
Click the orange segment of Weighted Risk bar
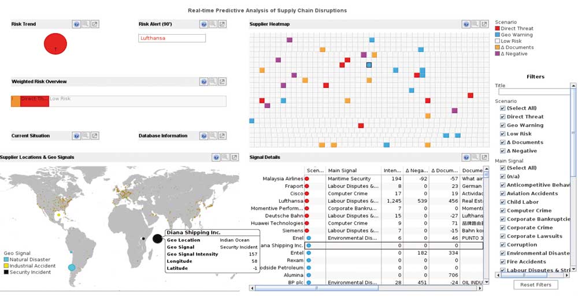tap(16, 101)
